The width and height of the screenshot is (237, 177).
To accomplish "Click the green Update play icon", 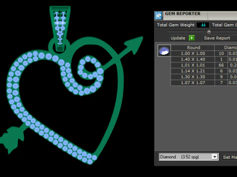I will [x=192, y=38].
